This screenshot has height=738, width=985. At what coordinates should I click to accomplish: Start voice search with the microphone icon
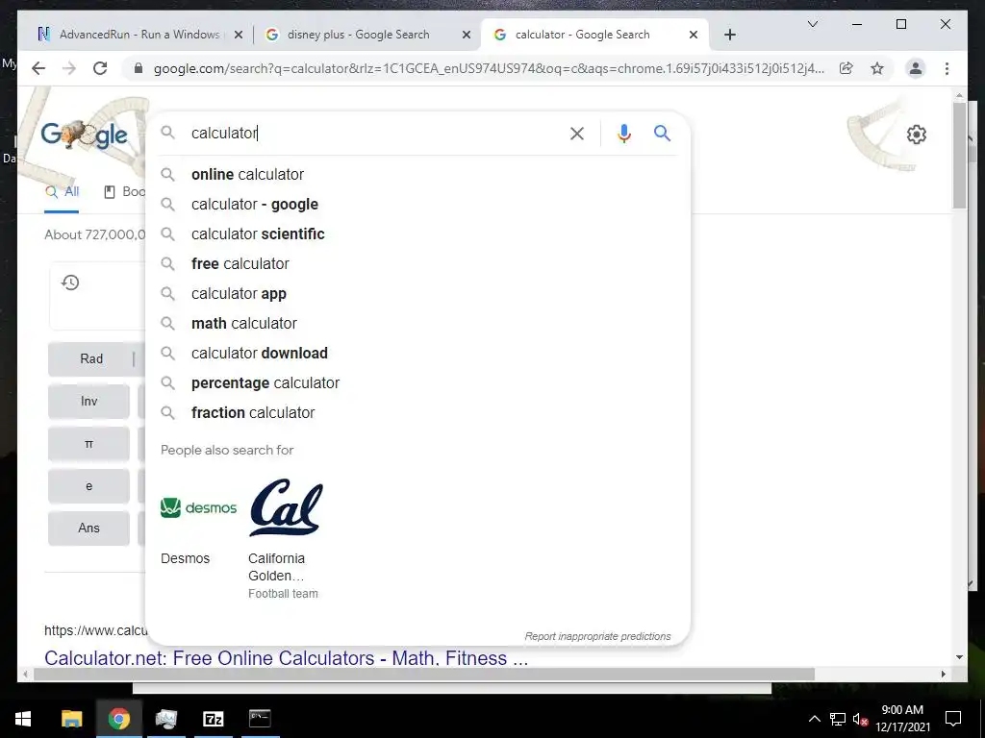623,134
